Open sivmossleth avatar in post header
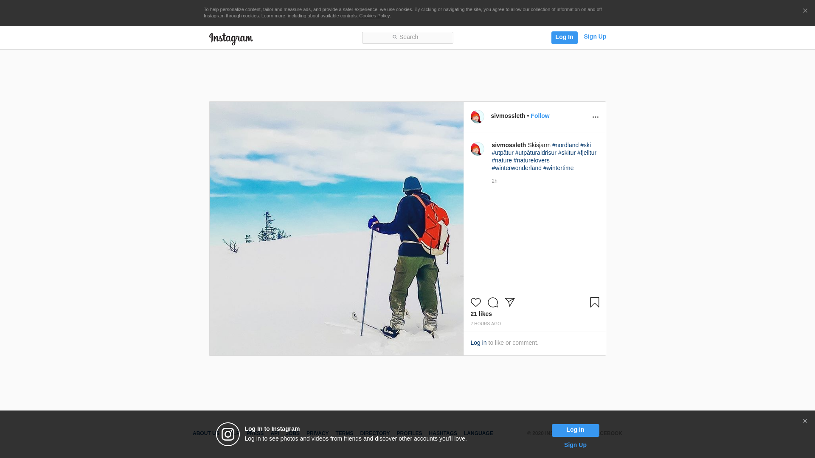 tap(477, 117)
